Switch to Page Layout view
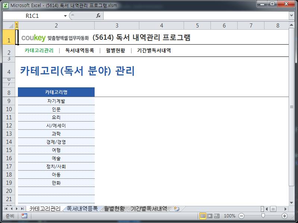Image resolution: width=298 pixels, height=223 pixels. [210, 216]
